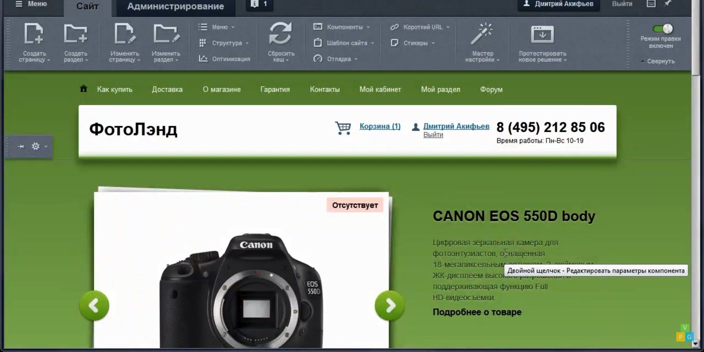The width and height of the screenshot is (704, 352).
Task: Click the Site template clipboard icon
Action: pyautogui.click(x=318, y=43)
